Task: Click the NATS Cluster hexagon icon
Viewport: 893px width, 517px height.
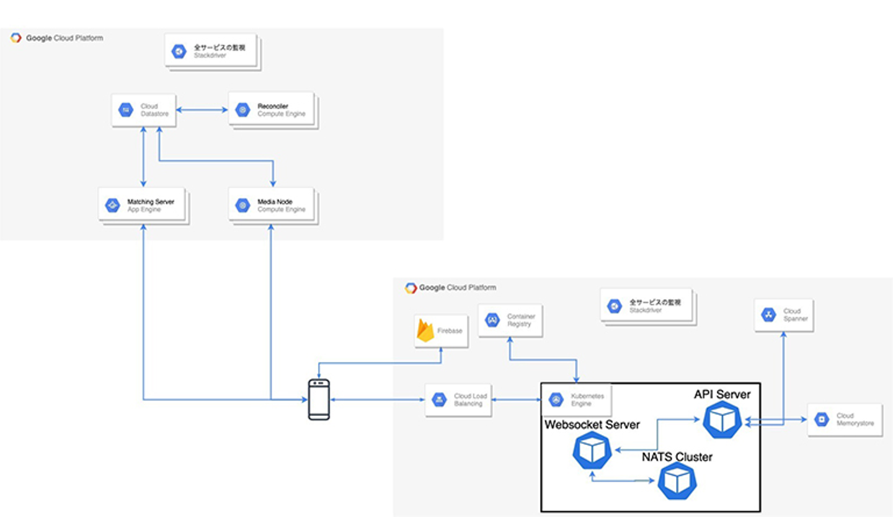Action: point(677,480)
